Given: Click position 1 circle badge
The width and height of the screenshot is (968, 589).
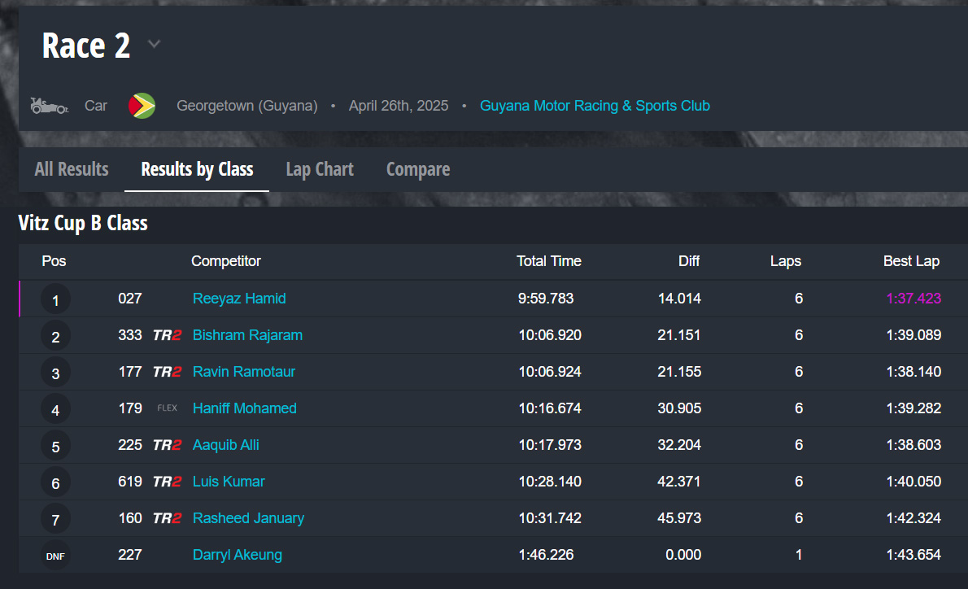Looking at the screenshot, I should 55,300.
